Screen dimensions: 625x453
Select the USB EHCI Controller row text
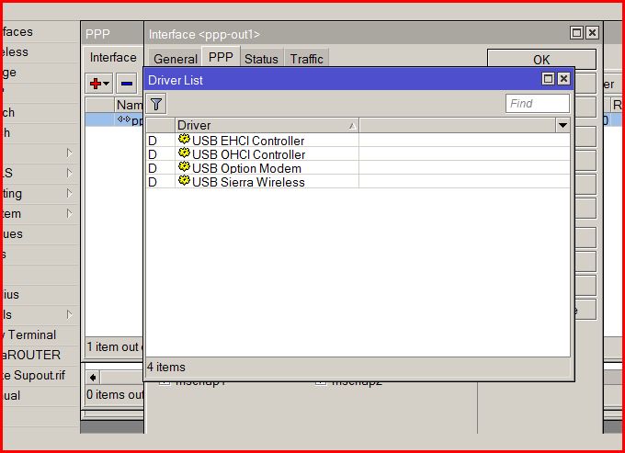tap(248, 141)
